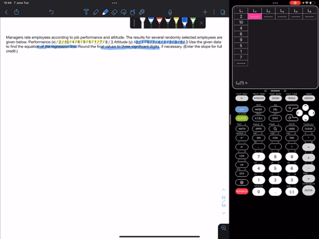Select the highlighted L2 cell in list editor

pos(255,17)
